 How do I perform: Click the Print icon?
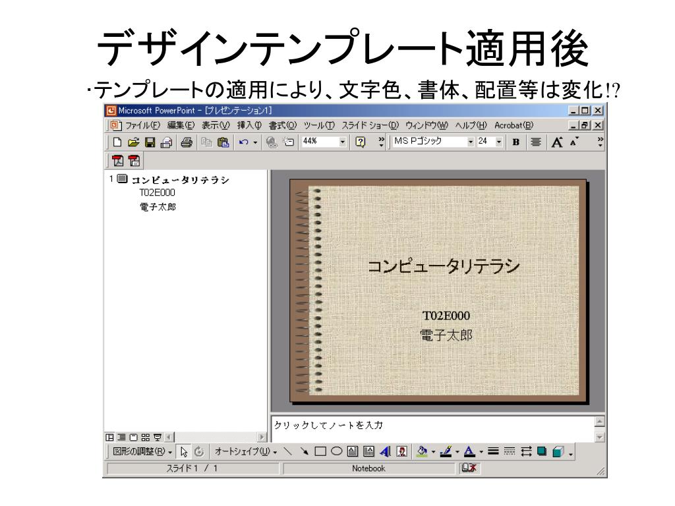click(x=187, y=142)
